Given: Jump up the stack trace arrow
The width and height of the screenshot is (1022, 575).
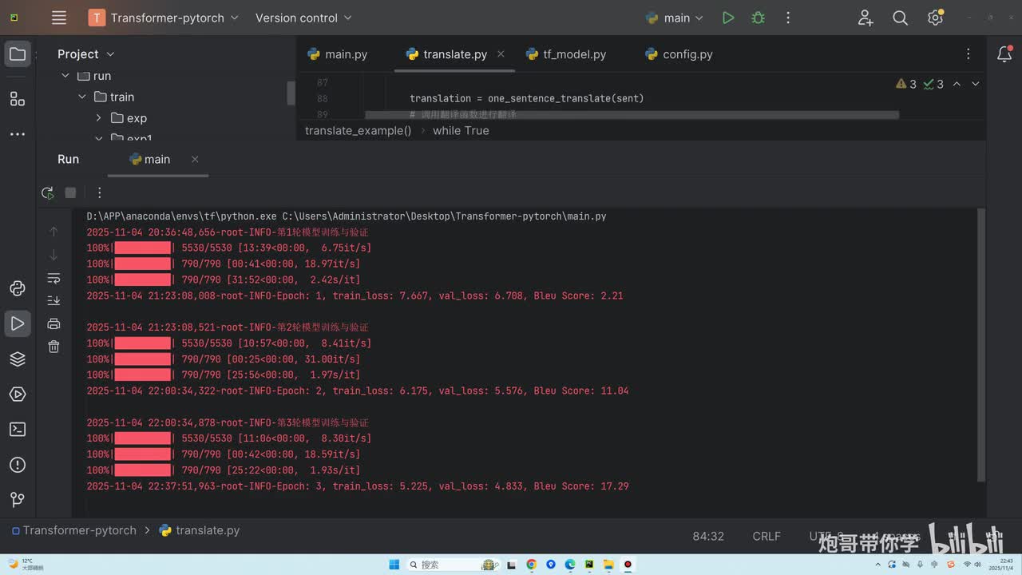Looking at the screenshot, I should point(53,232).
